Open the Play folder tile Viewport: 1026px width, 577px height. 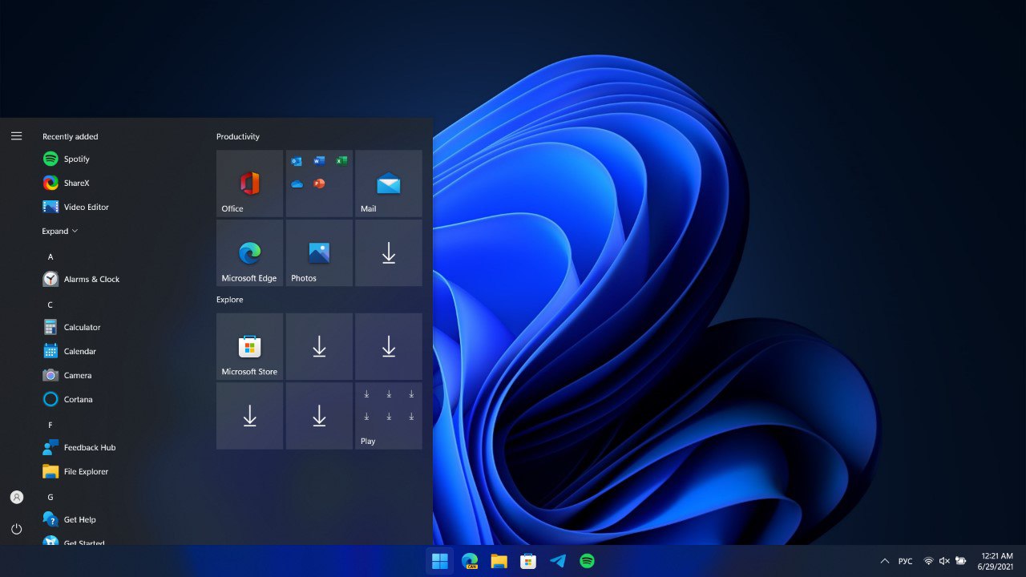389,416
